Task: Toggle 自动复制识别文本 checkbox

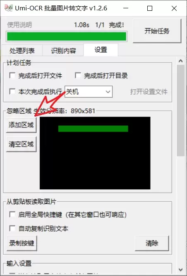Action: point(12,228)
